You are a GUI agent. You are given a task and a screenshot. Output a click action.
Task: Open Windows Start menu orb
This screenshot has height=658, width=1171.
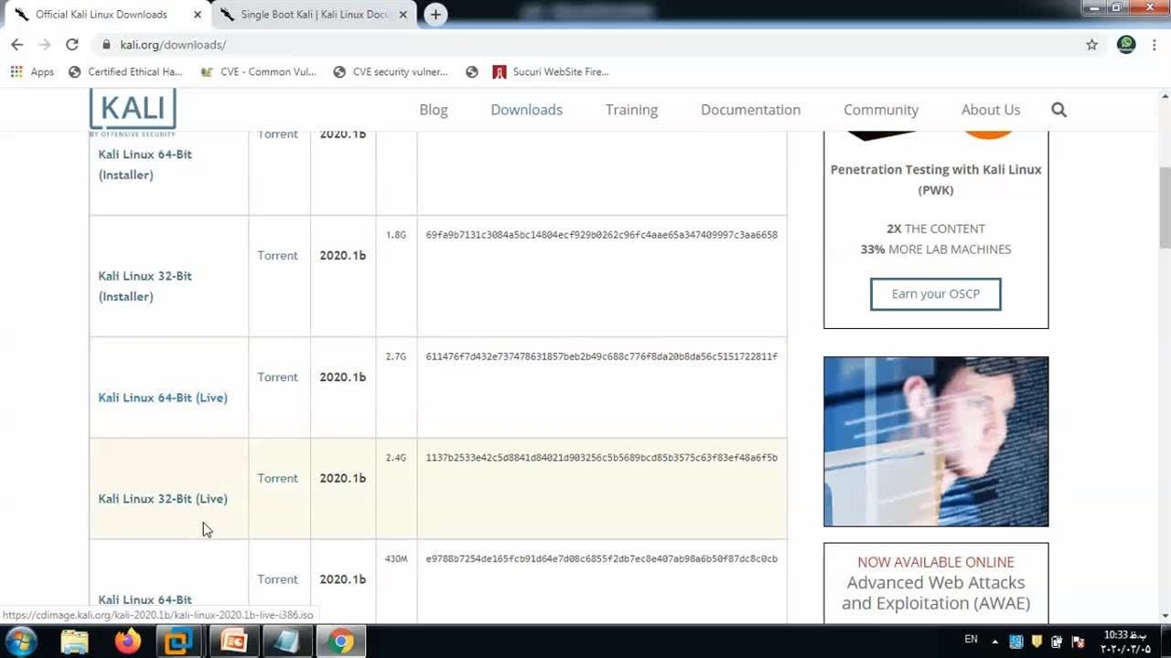click(x=20, y=642)
